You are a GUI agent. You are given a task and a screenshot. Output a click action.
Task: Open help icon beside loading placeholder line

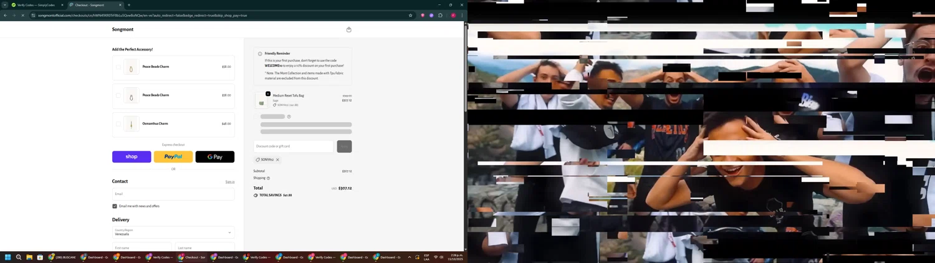[x=289, y=117]
